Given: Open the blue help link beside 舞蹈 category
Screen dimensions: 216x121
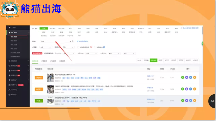Looking at the screenshot, I should pos(190,28).
